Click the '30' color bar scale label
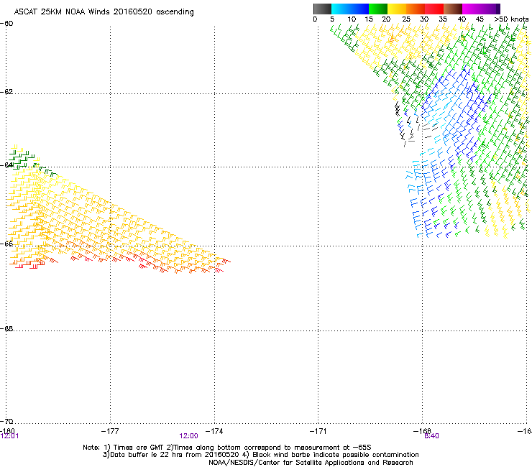This screenshot has width=532, height=467. 424,19
